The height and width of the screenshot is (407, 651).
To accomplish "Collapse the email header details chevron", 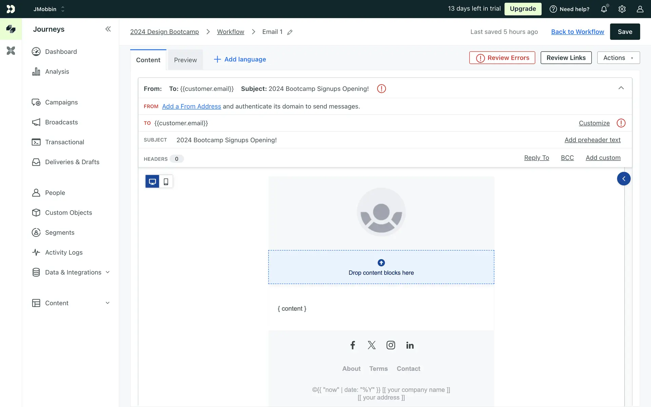I will 621,88.
